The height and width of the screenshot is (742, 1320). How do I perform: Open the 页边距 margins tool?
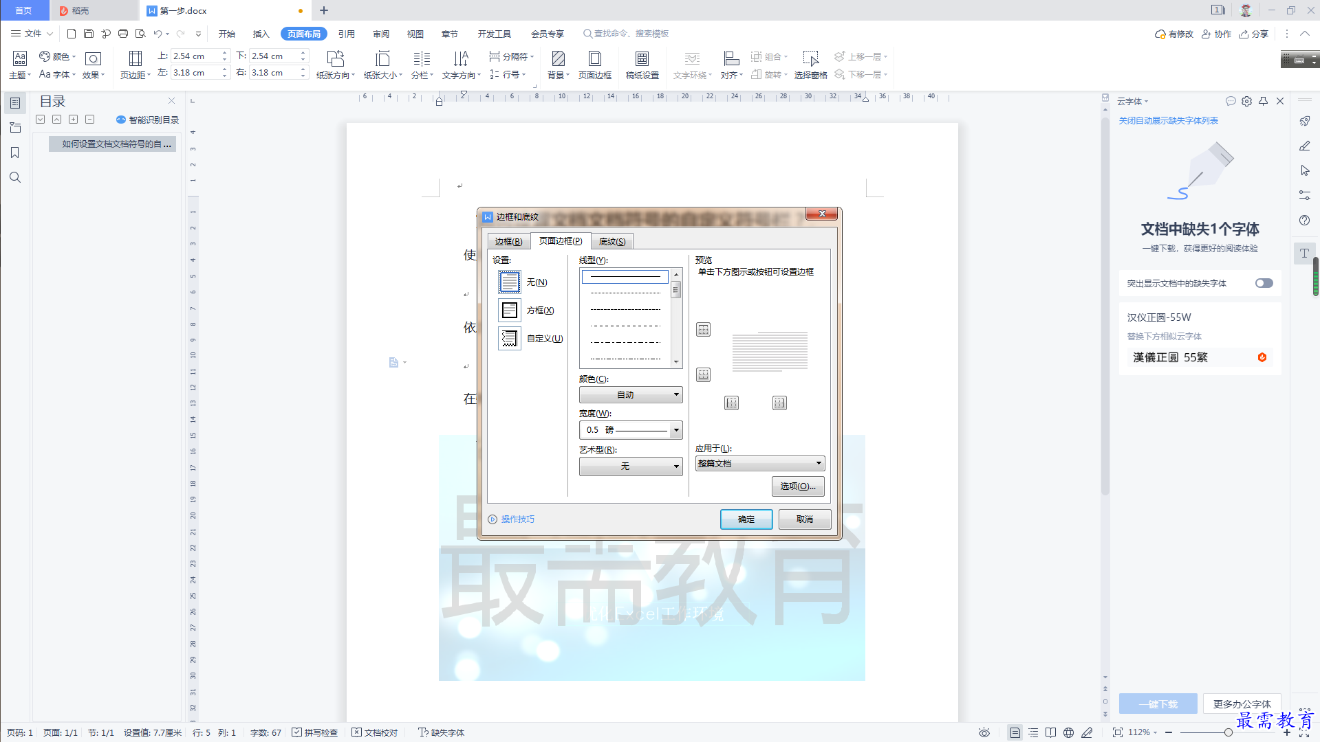click(136, 65)
